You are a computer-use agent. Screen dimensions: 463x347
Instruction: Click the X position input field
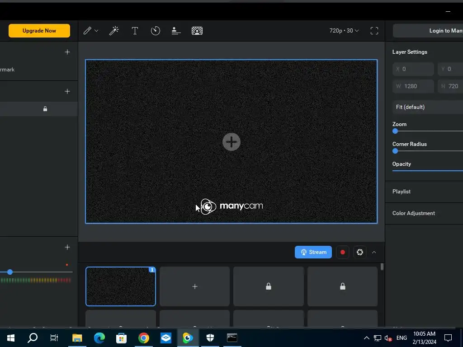tap(413, 69)
